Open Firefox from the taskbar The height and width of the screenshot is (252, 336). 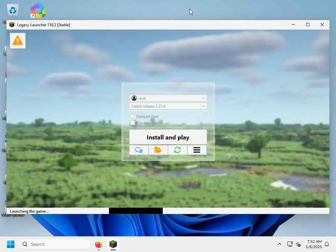click(x=98, y=244)
